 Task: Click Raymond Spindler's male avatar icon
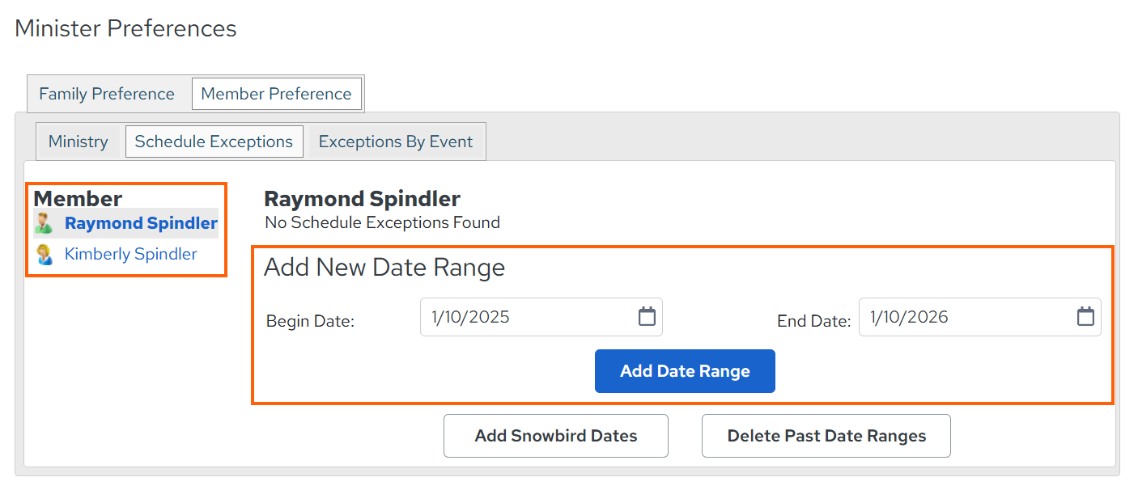point(44,223)
